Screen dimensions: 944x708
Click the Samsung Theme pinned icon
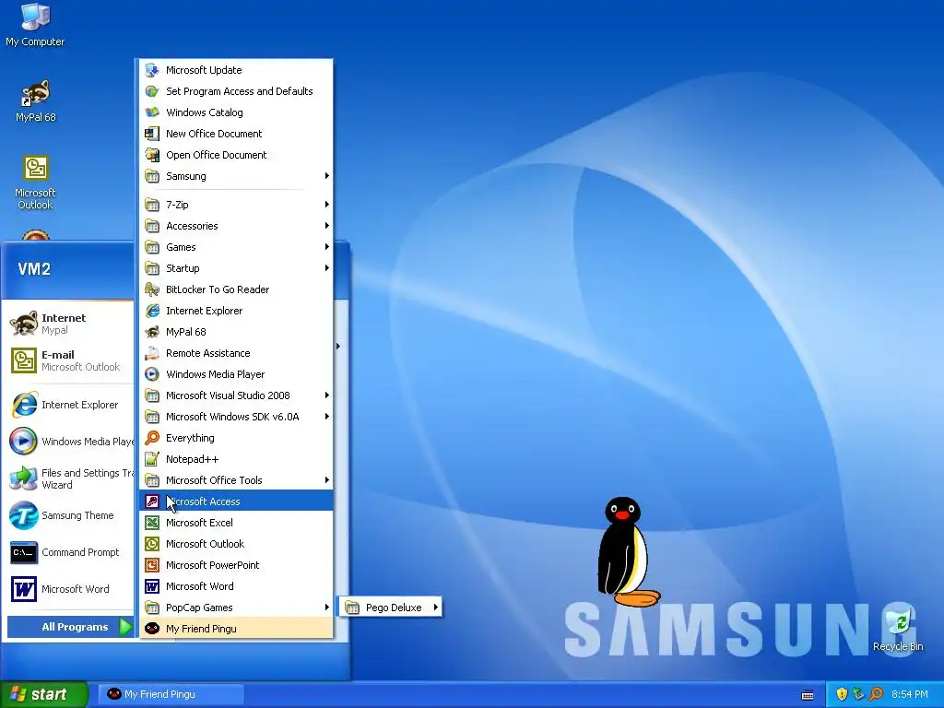click(23, 516)
